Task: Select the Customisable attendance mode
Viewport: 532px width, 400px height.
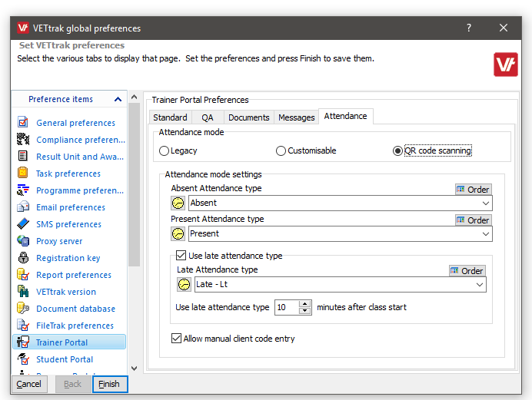Action: (x=281, y=151)
